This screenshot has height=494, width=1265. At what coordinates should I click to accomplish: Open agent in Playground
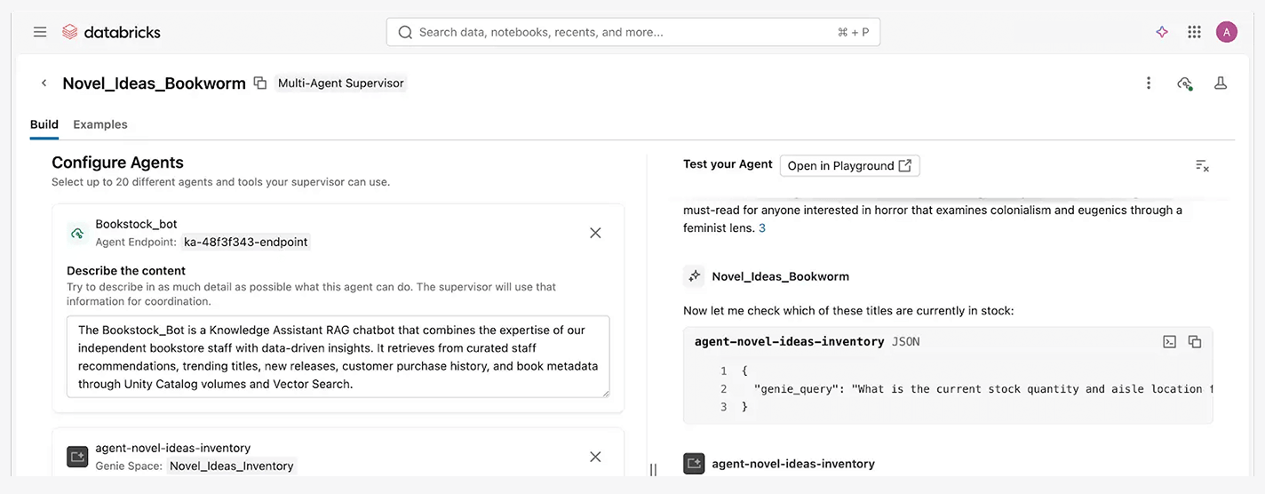(849, 165)
